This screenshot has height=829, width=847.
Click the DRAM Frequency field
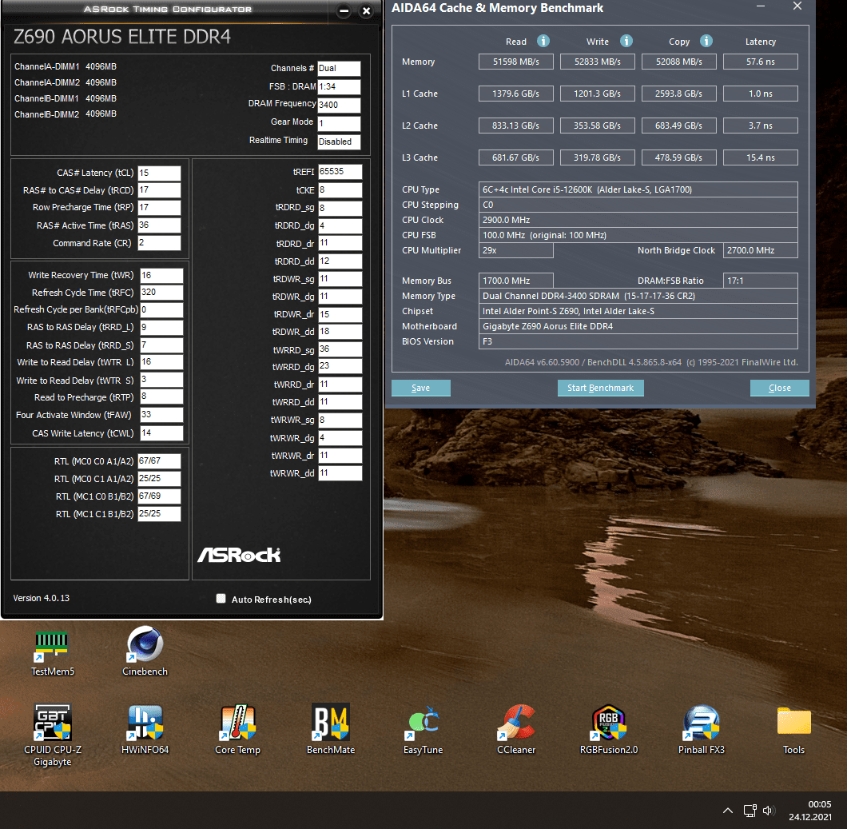click(339, 105)
